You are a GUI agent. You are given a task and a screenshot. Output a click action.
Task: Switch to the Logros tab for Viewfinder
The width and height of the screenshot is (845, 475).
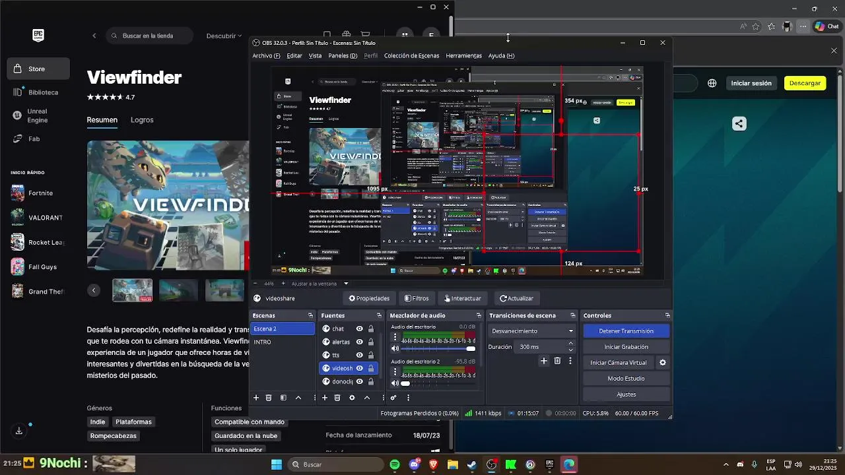(142, 120)
